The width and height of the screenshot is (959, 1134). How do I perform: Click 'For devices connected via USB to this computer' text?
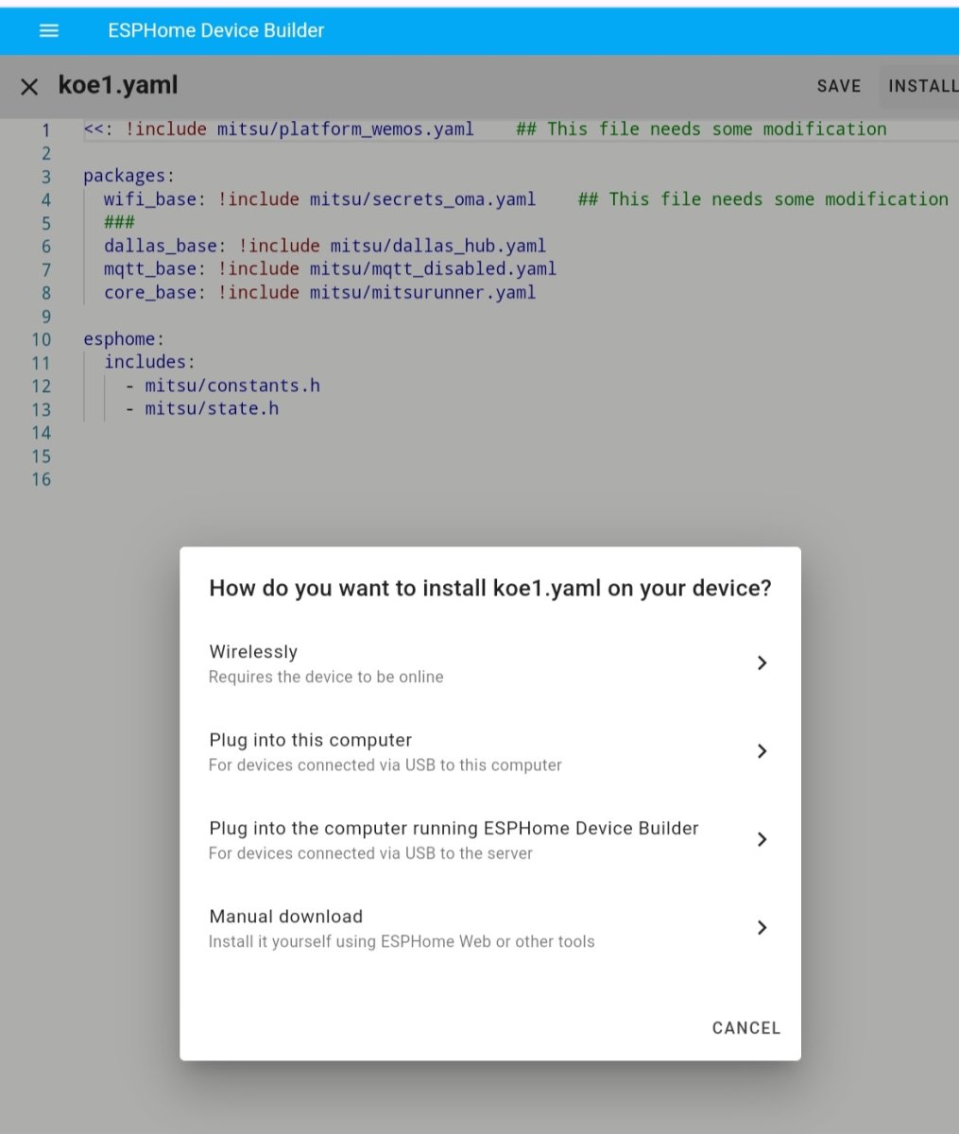click(x=385, y=765)
